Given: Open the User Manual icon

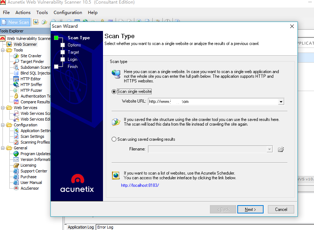Looking at the screenshot, I should click(x=16, y=182).
